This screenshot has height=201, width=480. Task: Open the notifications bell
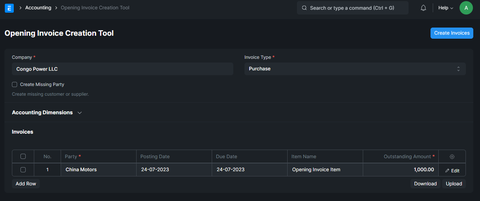423,8
